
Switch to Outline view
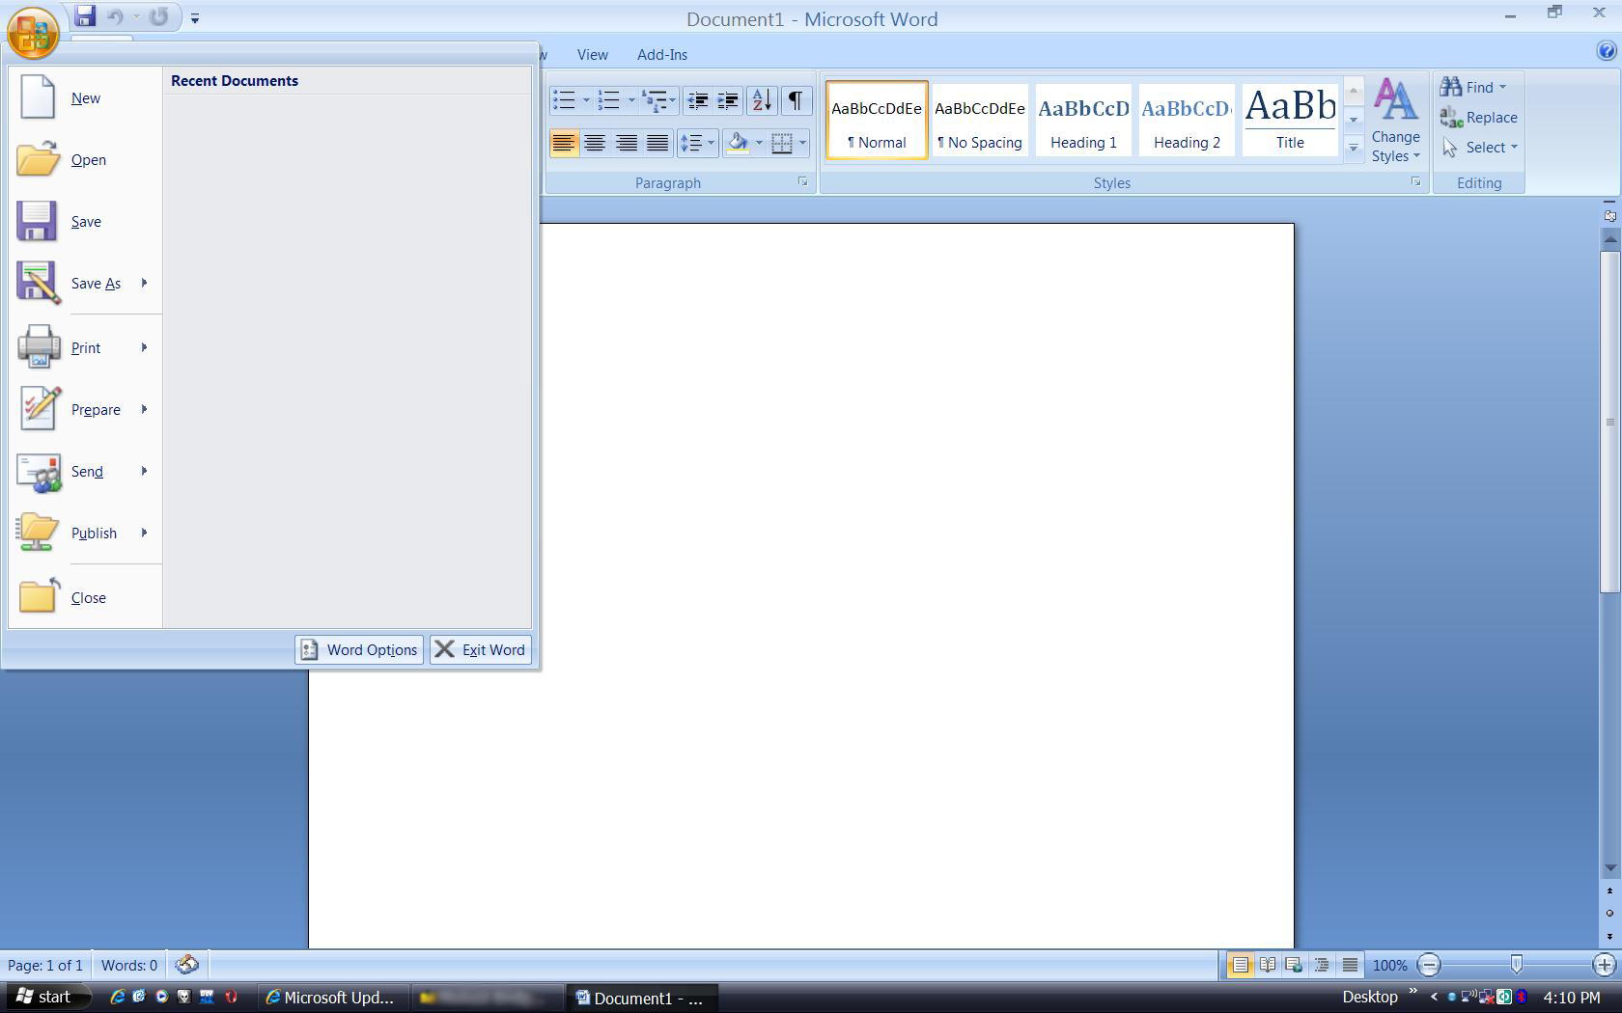click(x=1322, y=965)
